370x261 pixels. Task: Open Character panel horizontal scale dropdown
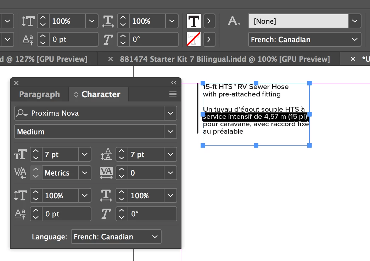pos(170,196)
